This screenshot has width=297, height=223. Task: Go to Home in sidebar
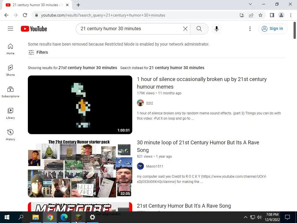click(x=10, y=49)
